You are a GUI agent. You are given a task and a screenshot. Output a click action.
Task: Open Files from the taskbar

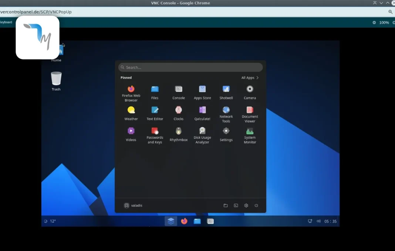click(x=197, y=221)
